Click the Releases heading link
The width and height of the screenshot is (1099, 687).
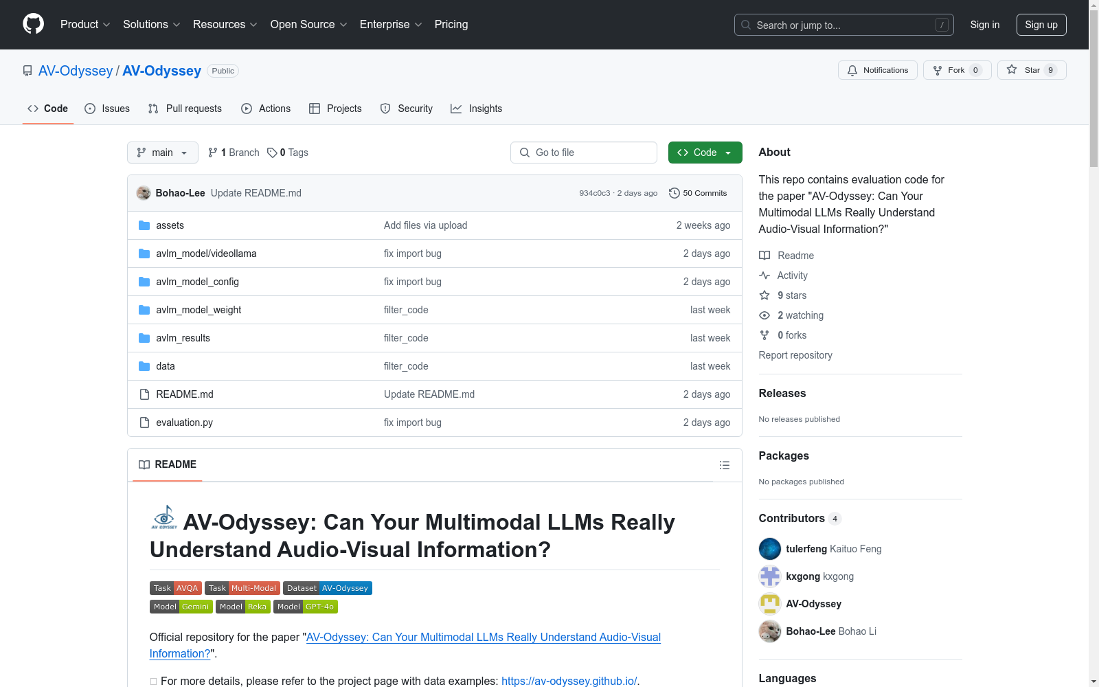pyautogui.click(x=782, y=393)
